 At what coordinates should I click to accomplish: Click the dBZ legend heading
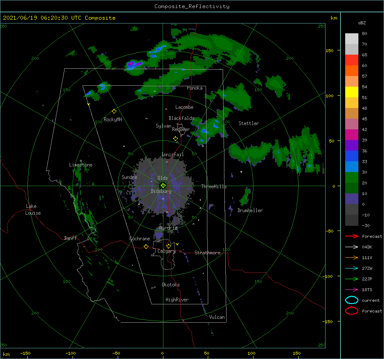[362, 23]
